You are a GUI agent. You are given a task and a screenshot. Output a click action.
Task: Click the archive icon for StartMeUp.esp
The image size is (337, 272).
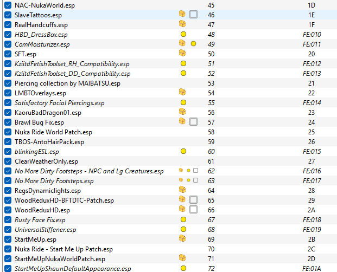click(x=182, y=238)
